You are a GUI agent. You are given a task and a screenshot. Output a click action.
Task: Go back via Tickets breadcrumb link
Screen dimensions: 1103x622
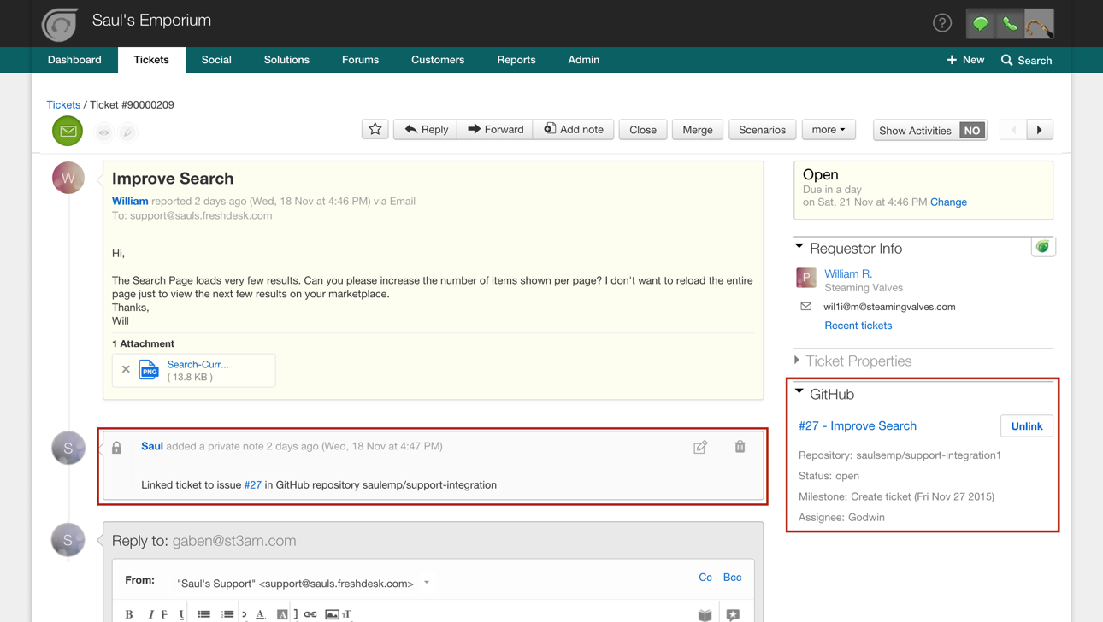coord(63,104)
